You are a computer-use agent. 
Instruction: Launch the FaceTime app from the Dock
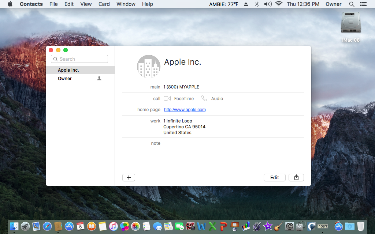pos(179,226)
